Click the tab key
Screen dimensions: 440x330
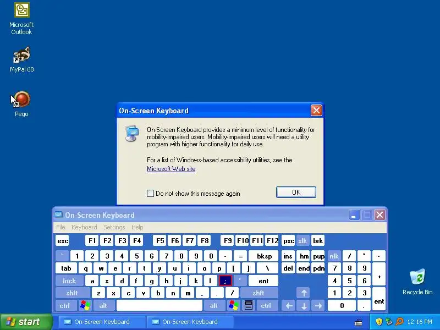66,268
